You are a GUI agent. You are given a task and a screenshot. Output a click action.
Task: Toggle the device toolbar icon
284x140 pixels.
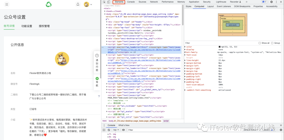pos(109,2)
